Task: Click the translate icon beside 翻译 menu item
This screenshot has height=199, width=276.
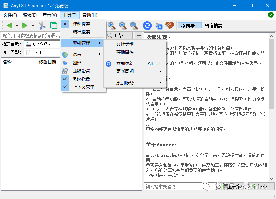Action: pos(65,63)
